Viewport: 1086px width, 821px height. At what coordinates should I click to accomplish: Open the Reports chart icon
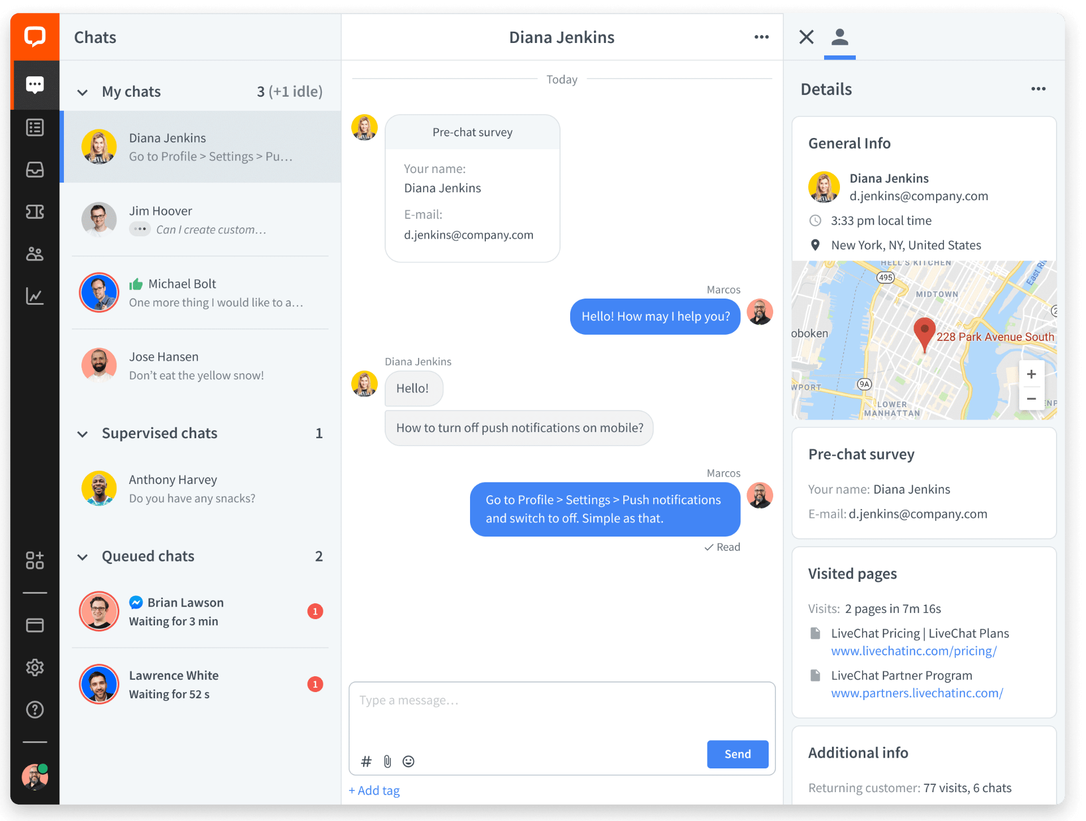click(x=35, y=296)
